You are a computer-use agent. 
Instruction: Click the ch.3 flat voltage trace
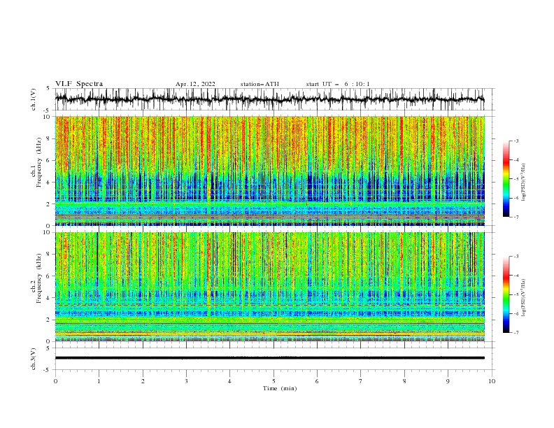(x=269, y=358)
